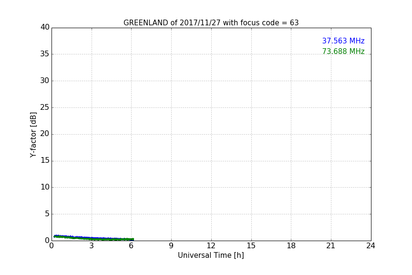Click the x-axis tick label 9
Viewport: 412px width, 275px height.
pyautogui.click(x=171, y=246)
